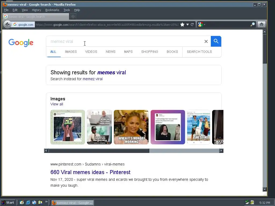
Task: Submit search with the blue magnifier button
Action: [216, 41]
